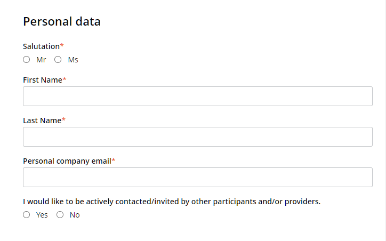Click into the First Name text field

(197, 97)
